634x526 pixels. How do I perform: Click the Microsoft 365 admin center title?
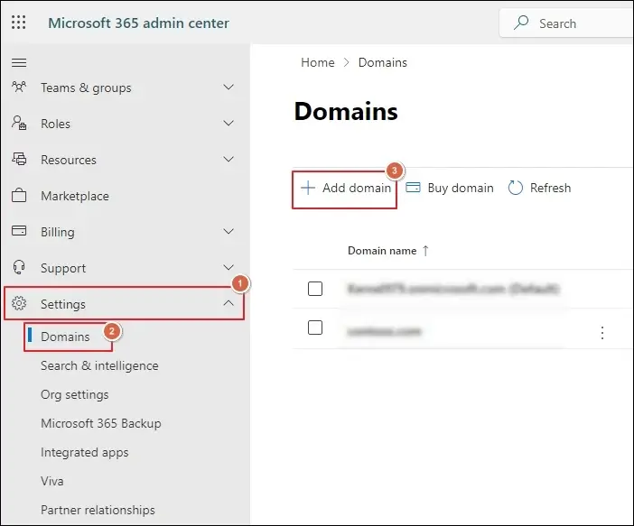139,23
